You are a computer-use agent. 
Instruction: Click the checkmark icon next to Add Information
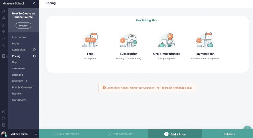56,134
